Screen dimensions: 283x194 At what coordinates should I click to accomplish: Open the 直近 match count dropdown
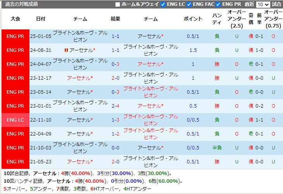click(x=262, y=4)
